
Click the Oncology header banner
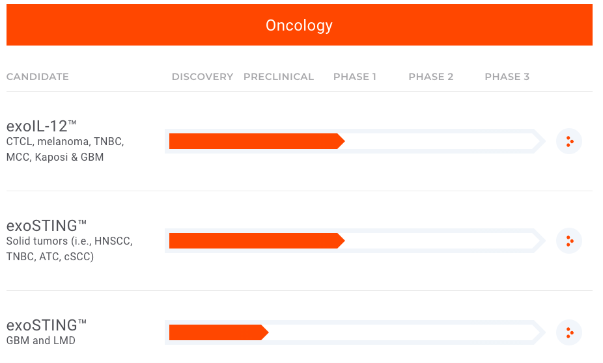point(299,25)
